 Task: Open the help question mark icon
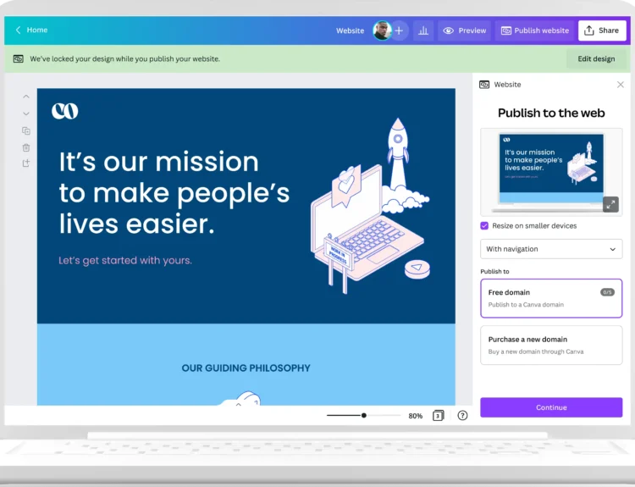(x=462, y=416)
